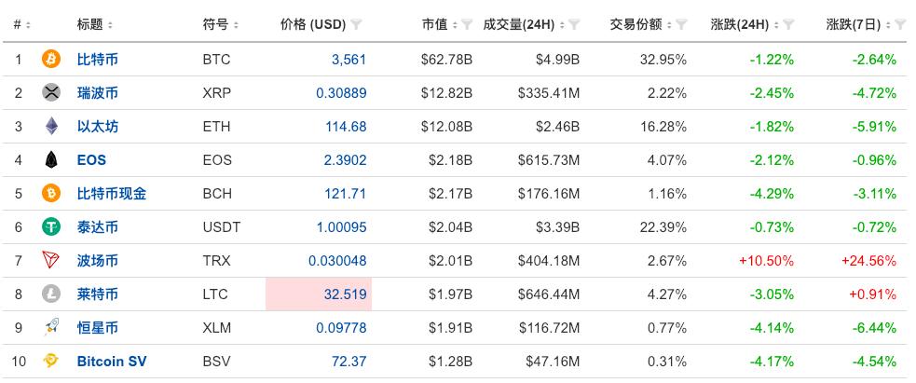Open the 价格 (USD) filter funnel
Screen dimensions: 916x383
pos(356,24)
